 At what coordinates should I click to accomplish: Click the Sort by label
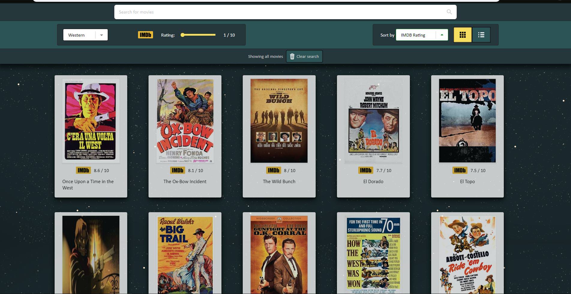coord(387,35)
